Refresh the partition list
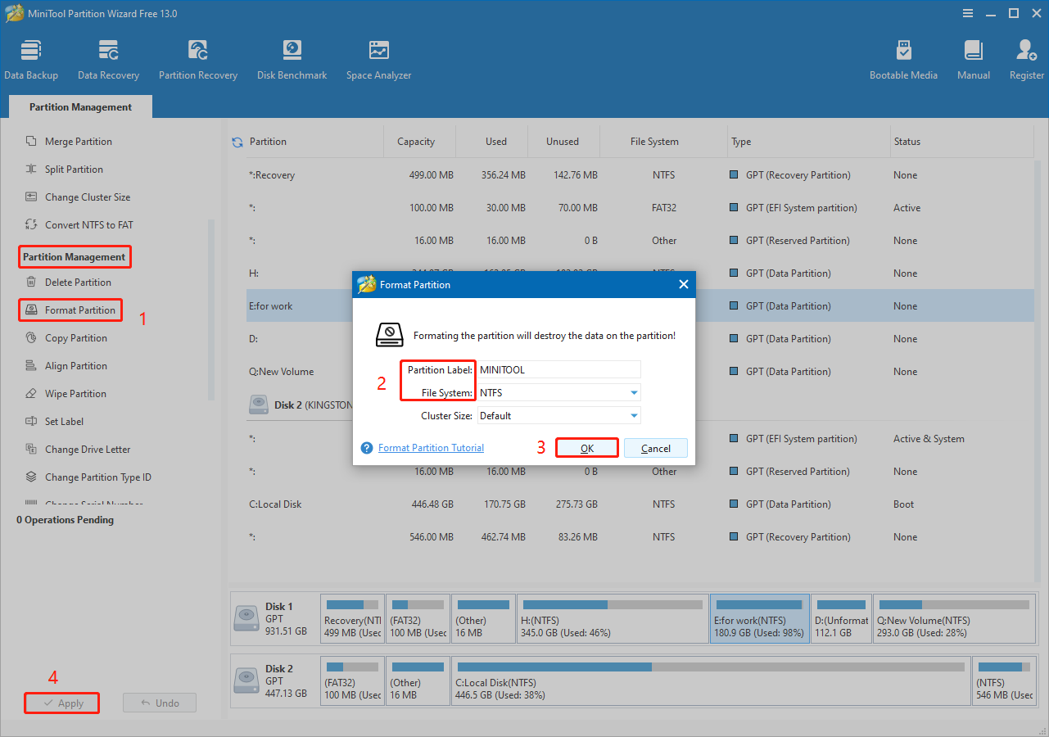The height and width of the screenshot is (737, 1049). click(237, 141)
